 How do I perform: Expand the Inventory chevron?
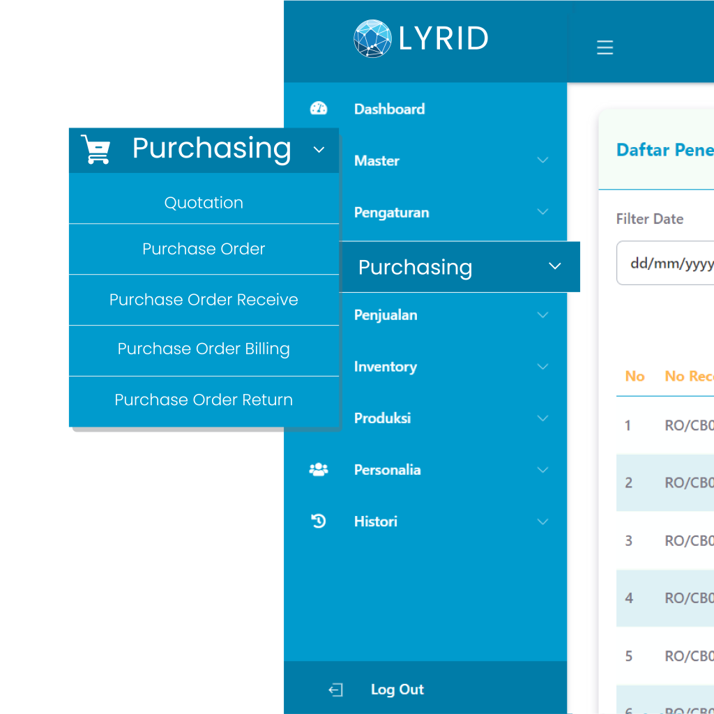tap(542, 367)
